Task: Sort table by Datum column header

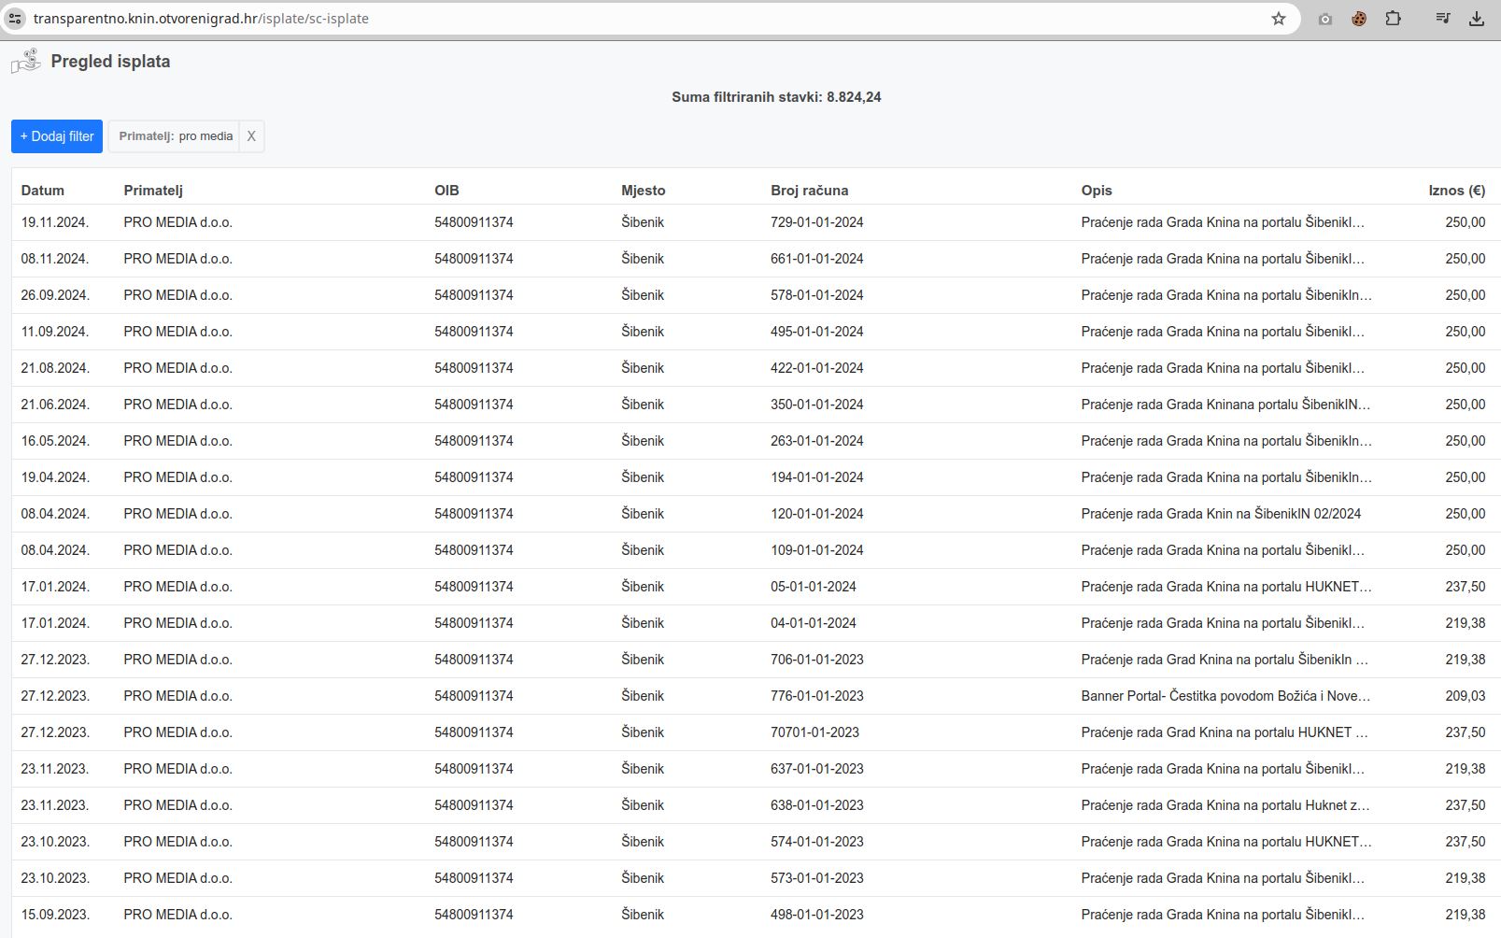Action: point(43,191)
